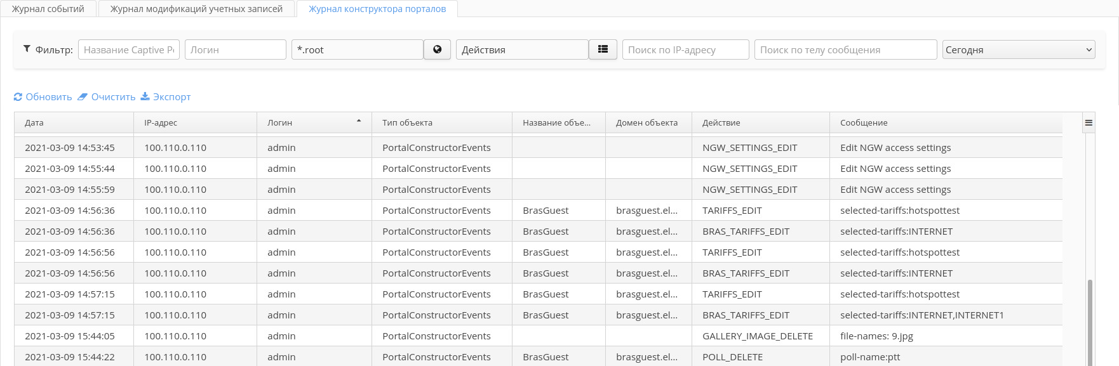This screenshot has width=1119, height=366.
Task: Click the Действия filter field
Action: coord(521,49)
